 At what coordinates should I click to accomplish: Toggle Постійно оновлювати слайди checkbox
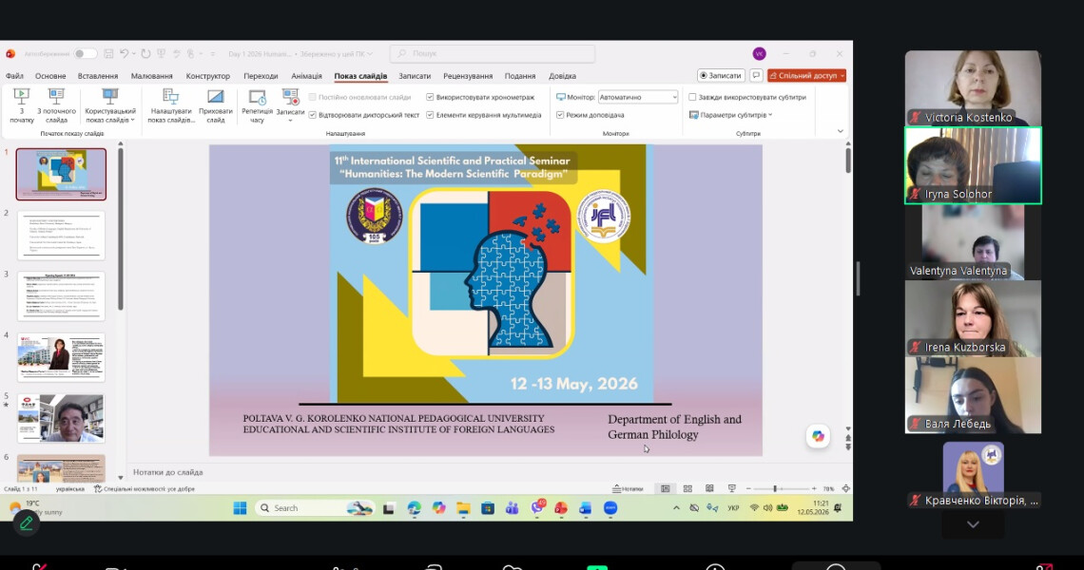(x=313, y=98)
